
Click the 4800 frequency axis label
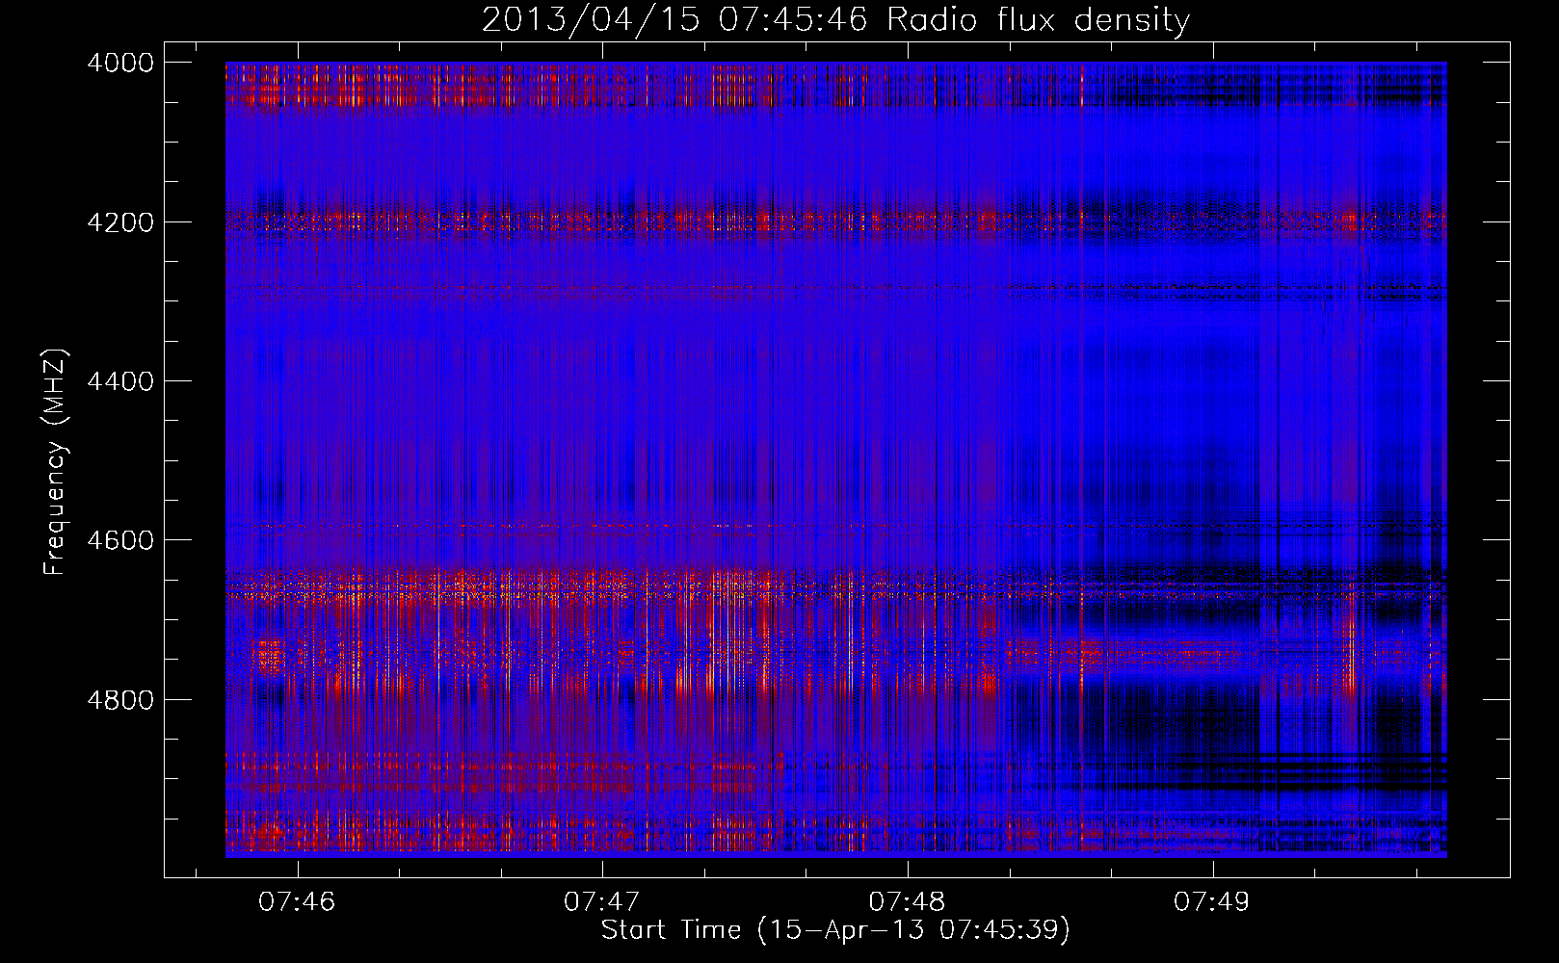pyautogui.click(x=120, y=699)
